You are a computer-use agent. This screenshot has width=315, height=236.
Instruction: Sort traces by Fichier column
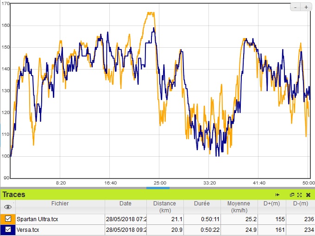point(60,204)
